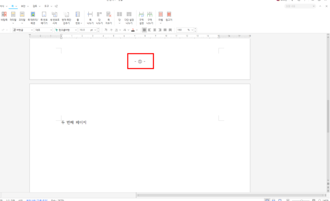The width and height of the screenshot is (330, 201).
Task: Click 새 번호로 시작 icon
Action: pyautogui.click(x=55, y=16)
